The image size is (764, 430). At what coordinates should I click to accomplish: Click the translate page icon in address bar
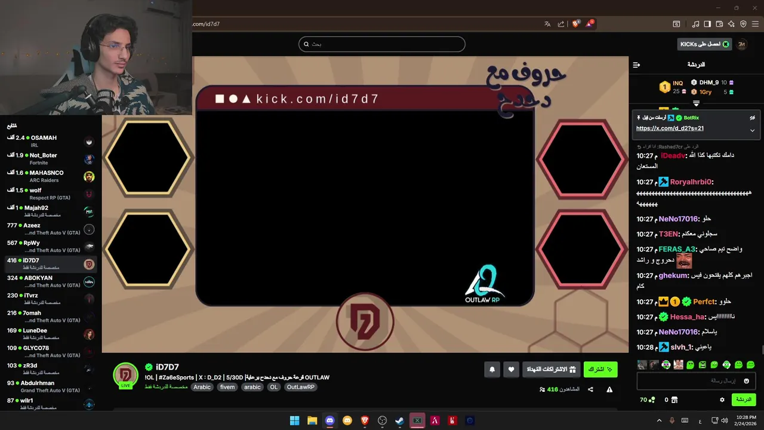point(547,24)
